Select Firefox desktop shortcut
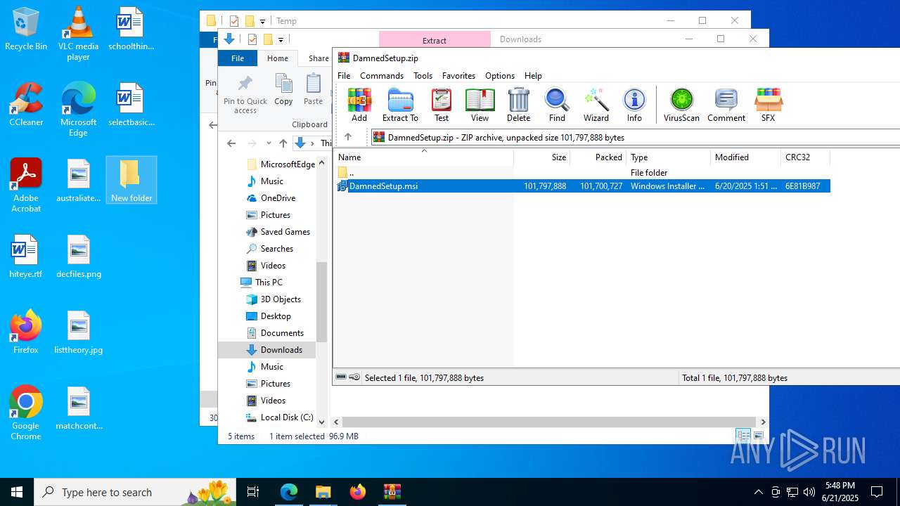900x506 pixels. tap(26, 332)
